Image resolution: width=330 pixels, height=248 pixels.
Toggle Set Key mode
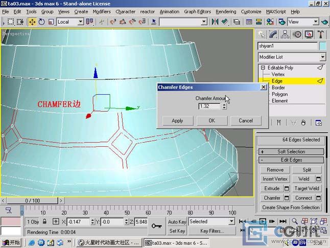click(177, 231)
